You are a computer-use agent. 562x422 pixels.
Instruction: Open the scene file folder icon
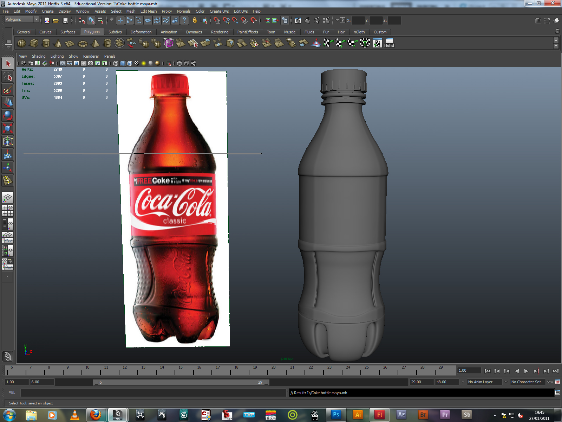coord(55,20)
